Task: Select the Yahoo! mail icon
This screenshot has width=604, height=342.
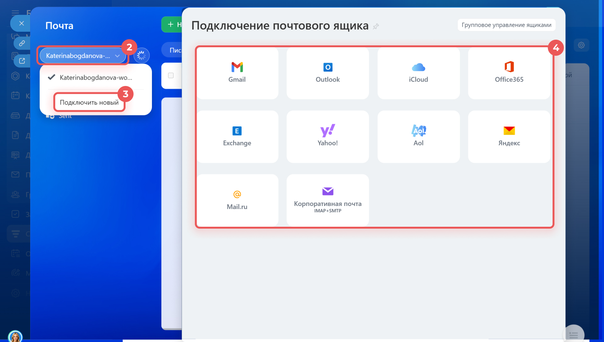Action: pos(327,131)
